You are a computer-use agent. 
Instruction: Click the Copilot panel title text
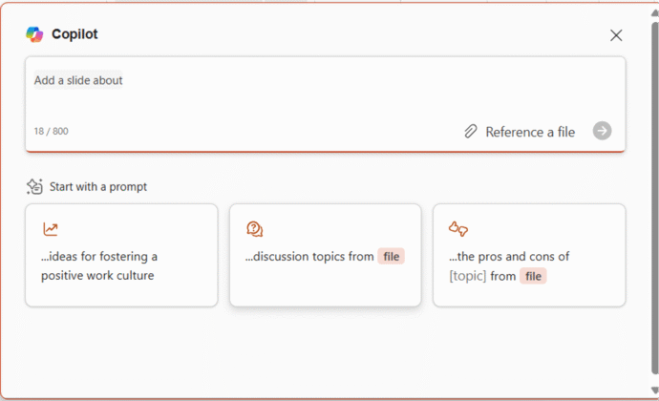(x=74, y=34)
